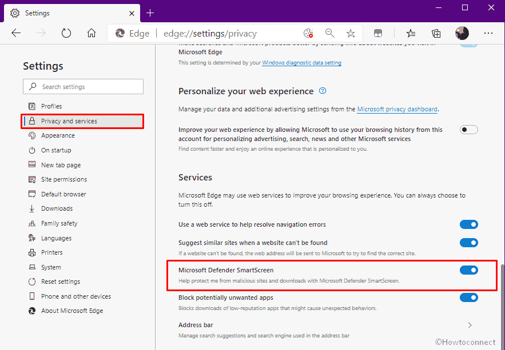Open the user profile avatar
The width and height of the screenshot is (505, 350).
[462, 33]
